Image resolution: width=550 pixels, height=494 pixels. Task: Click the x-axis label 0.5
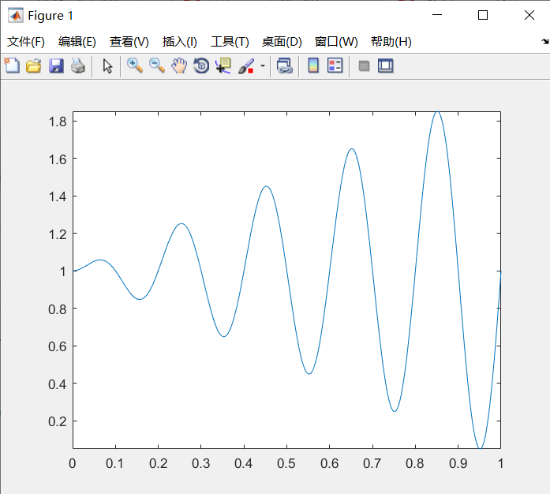(286, 463)
